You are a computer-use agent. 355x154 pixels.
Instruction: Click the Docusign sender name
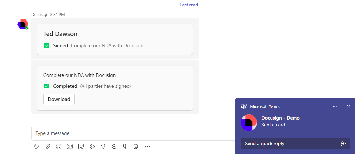pyautogui.click(x=40, y=15)
